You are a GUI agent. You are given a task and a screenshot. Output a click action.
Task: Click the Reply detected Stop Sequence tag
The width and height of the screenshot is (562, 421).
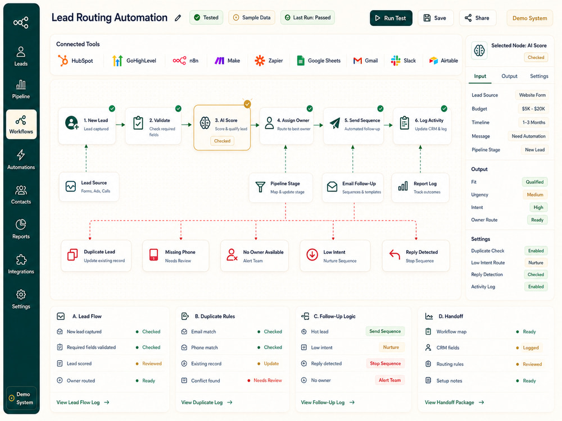click(386, 363)
